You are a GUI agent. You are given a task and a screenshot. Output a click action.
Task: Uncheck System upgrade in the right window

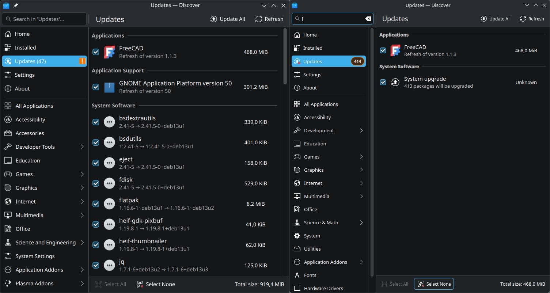pyautogui.click(x=383, y=82)
